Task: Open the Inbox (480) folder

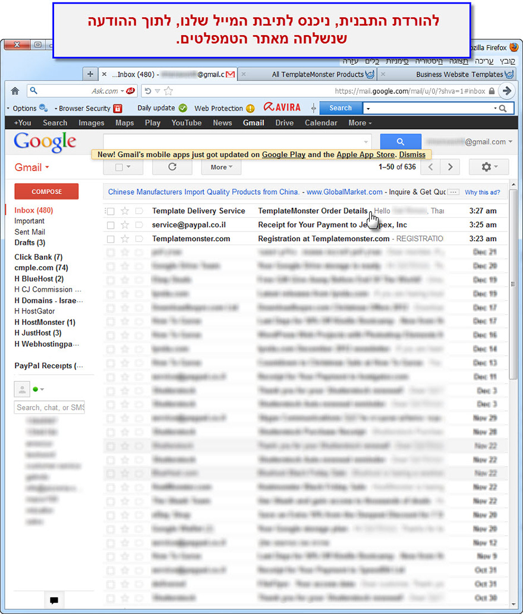Action: (34, 210)
